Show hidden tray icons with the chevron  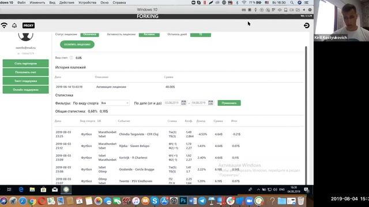[x=258, y=189]
